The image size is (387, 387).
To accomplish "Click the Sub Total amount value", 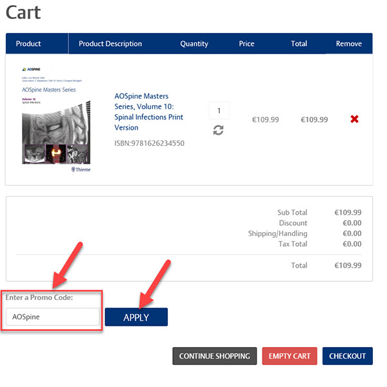I will point(348,212).
